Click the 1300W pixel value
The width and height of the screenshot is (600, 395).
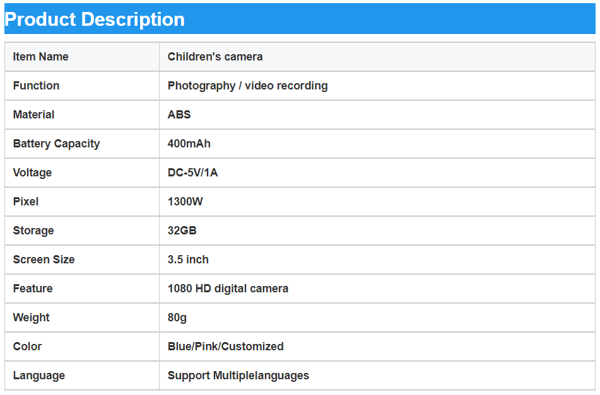click(185, 202)
